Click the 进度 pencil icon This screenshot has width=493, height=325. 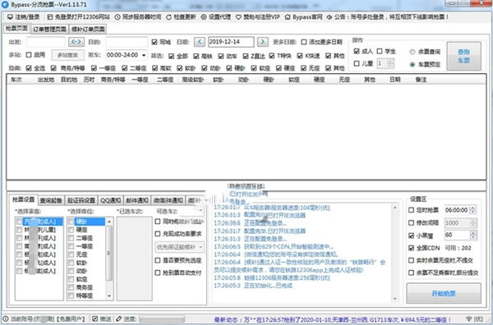(118, 318)
